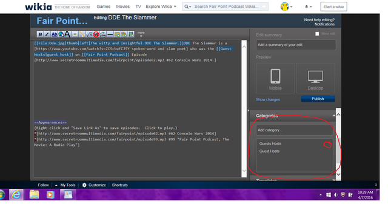Insert a media file link

tap(82, 35)
